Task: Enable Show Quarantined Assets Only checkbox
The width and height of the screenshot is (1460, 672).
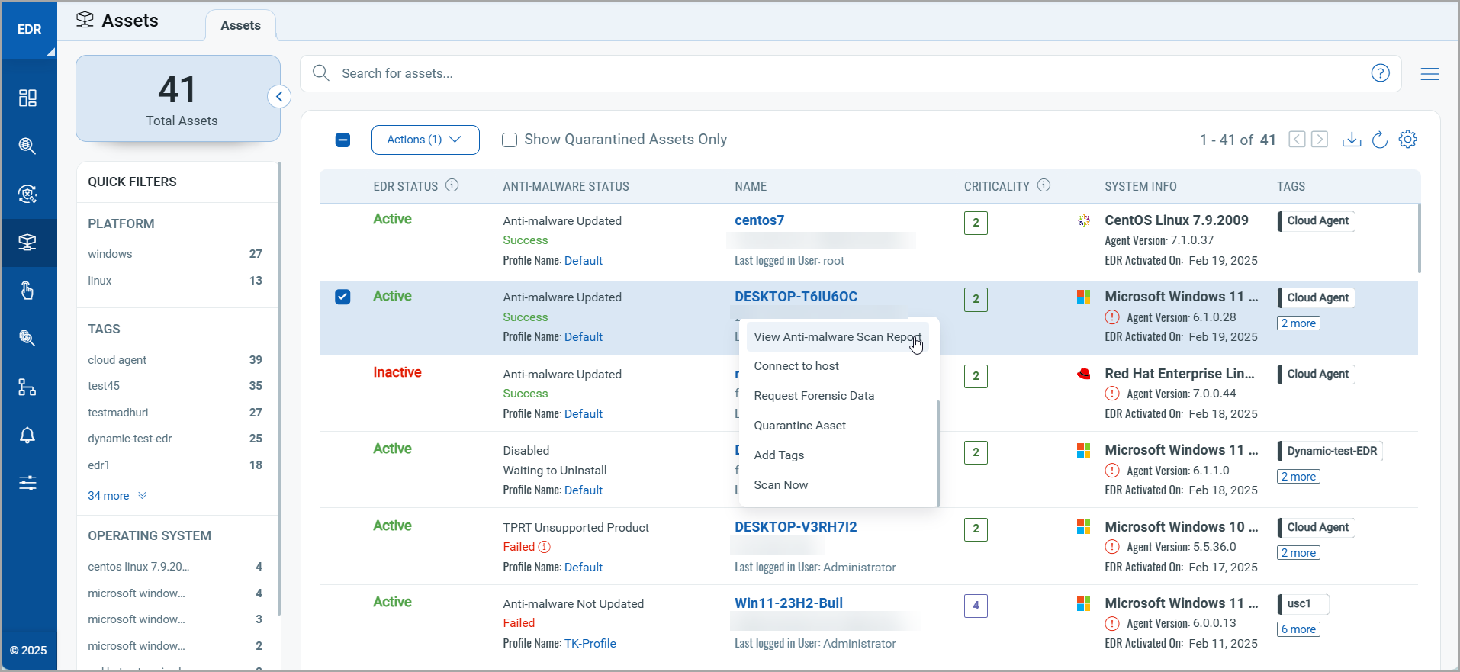Action: pyautogui.click(x=510, y=140)
